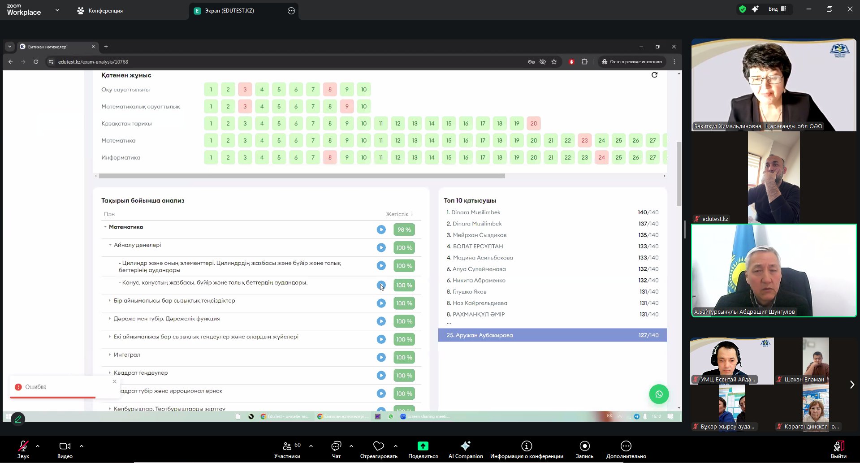This screenshot has height=463, width=860.
Task: Click the WhatsApp floating chat icon
Action: 659,394
